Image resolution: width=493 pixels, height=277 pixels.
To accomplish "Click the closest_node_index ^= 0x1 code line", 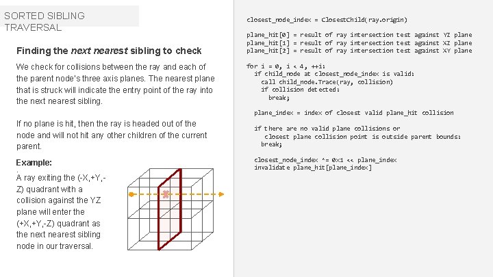I will pyautogui.click(x=325, y=160).
